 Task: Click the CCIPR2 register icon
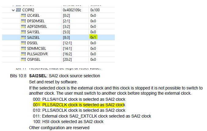point(18,10)
